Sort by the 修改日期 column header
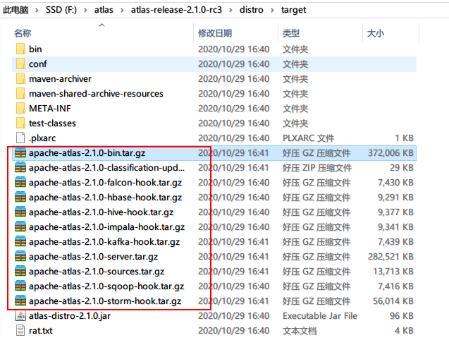Screen dimensions: 449x340 (x=214, y=33)
